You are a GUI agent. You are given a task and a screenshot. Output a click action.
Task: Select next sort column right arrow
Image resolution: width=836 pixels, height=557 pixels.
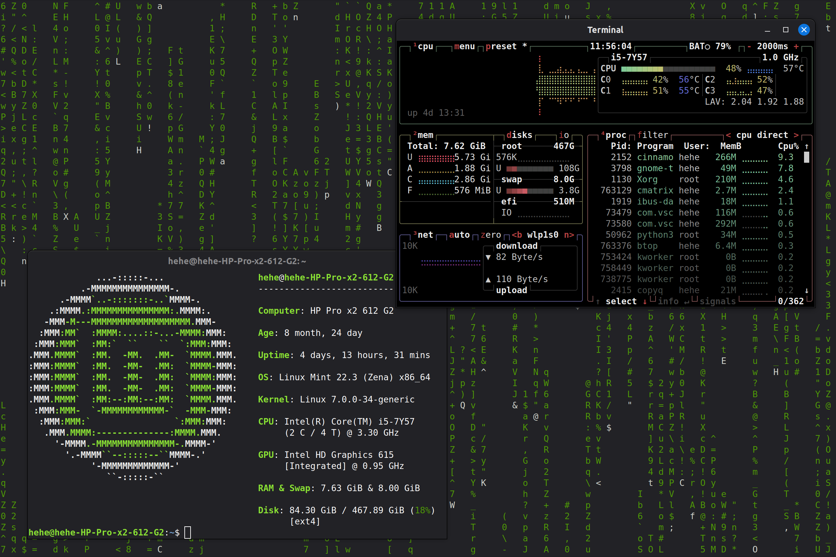click(x=796, y=135)
